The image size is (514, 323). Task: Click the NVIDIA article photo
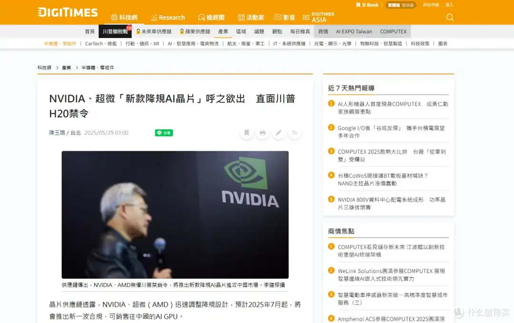(x=175, y=215)
